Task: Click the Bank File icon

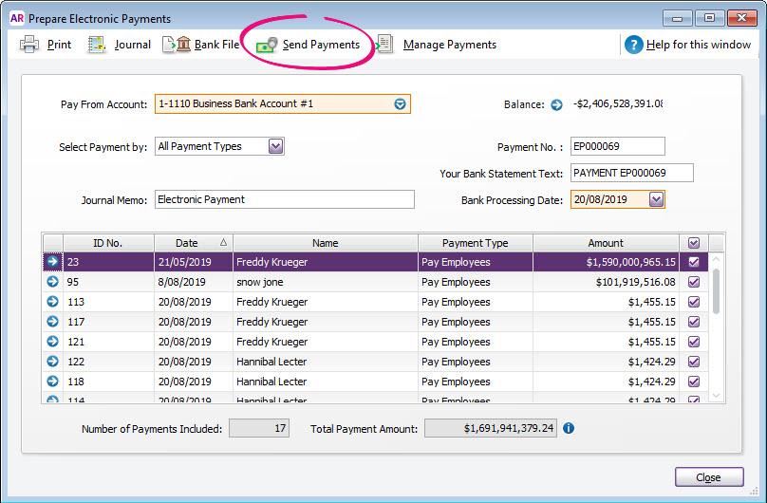Action: pos(177,45)
